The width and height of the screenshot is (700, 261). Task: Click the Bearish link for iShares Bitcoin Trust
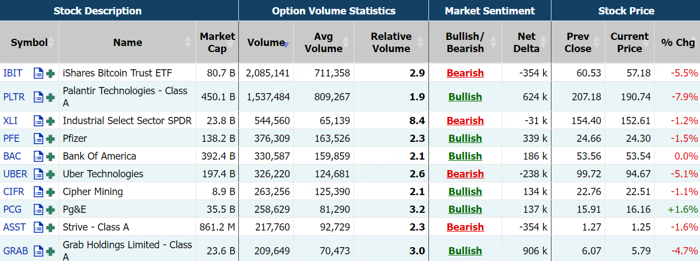[x=465, y=73]
